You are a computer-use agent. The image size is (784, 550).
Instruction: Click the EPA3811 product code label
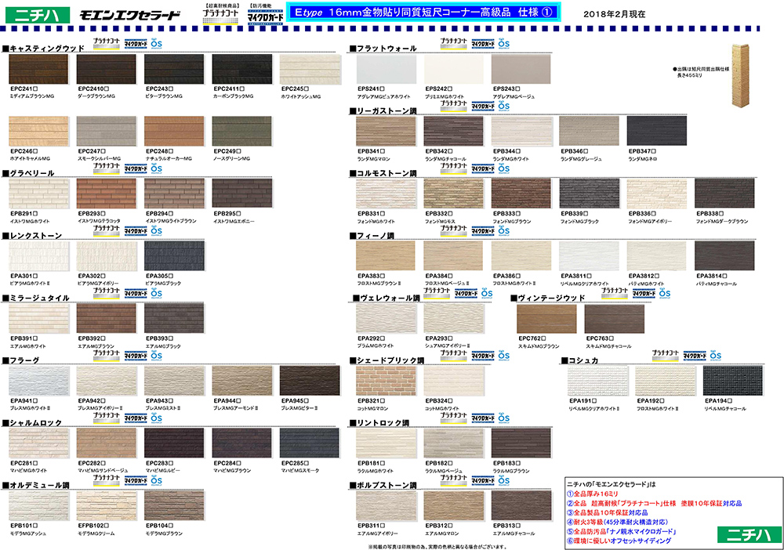point(576,276)
